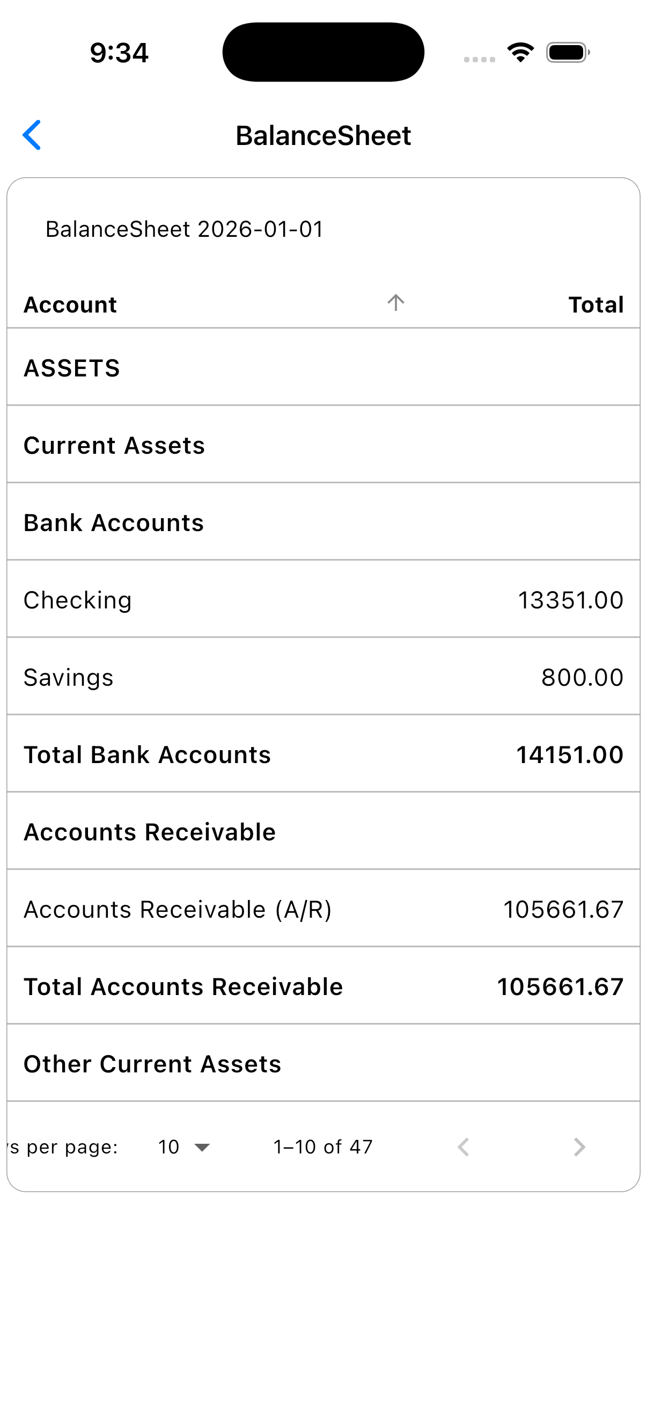647x1408 pixels.
Task: Select the Other Current Assets row
Action: (x=323, y=1064)
